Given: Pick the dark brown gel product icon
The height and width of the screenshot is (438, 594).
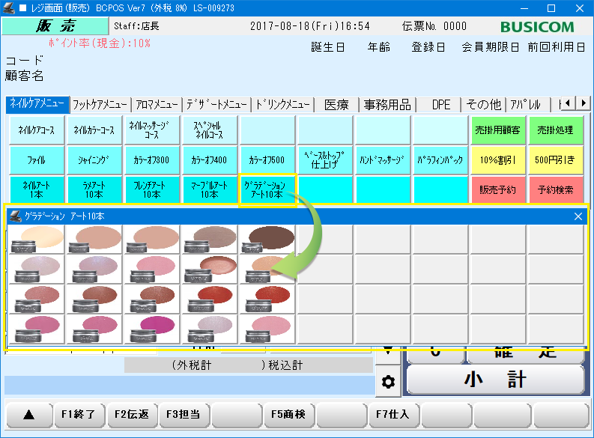Looking at the screenshot, I should click(267, 240).
